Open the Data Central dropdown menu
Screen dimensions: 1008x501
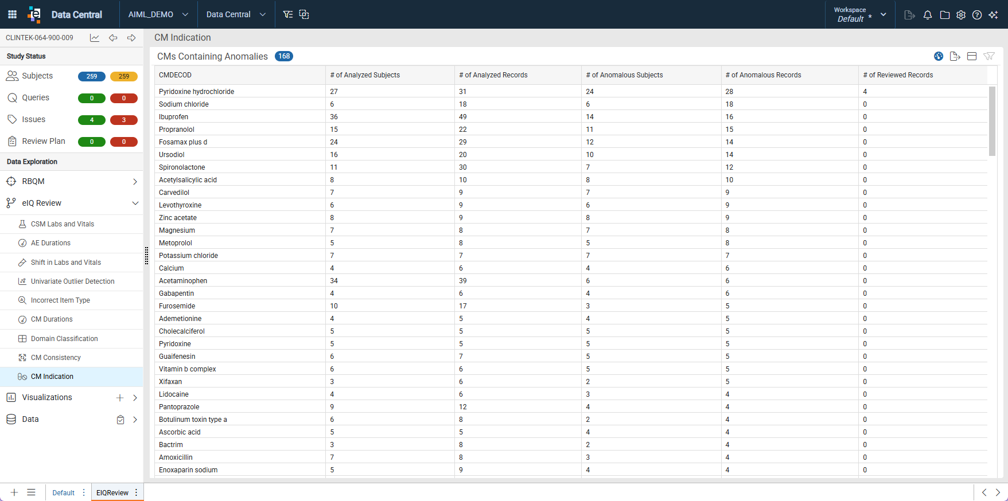pos(236,14)
